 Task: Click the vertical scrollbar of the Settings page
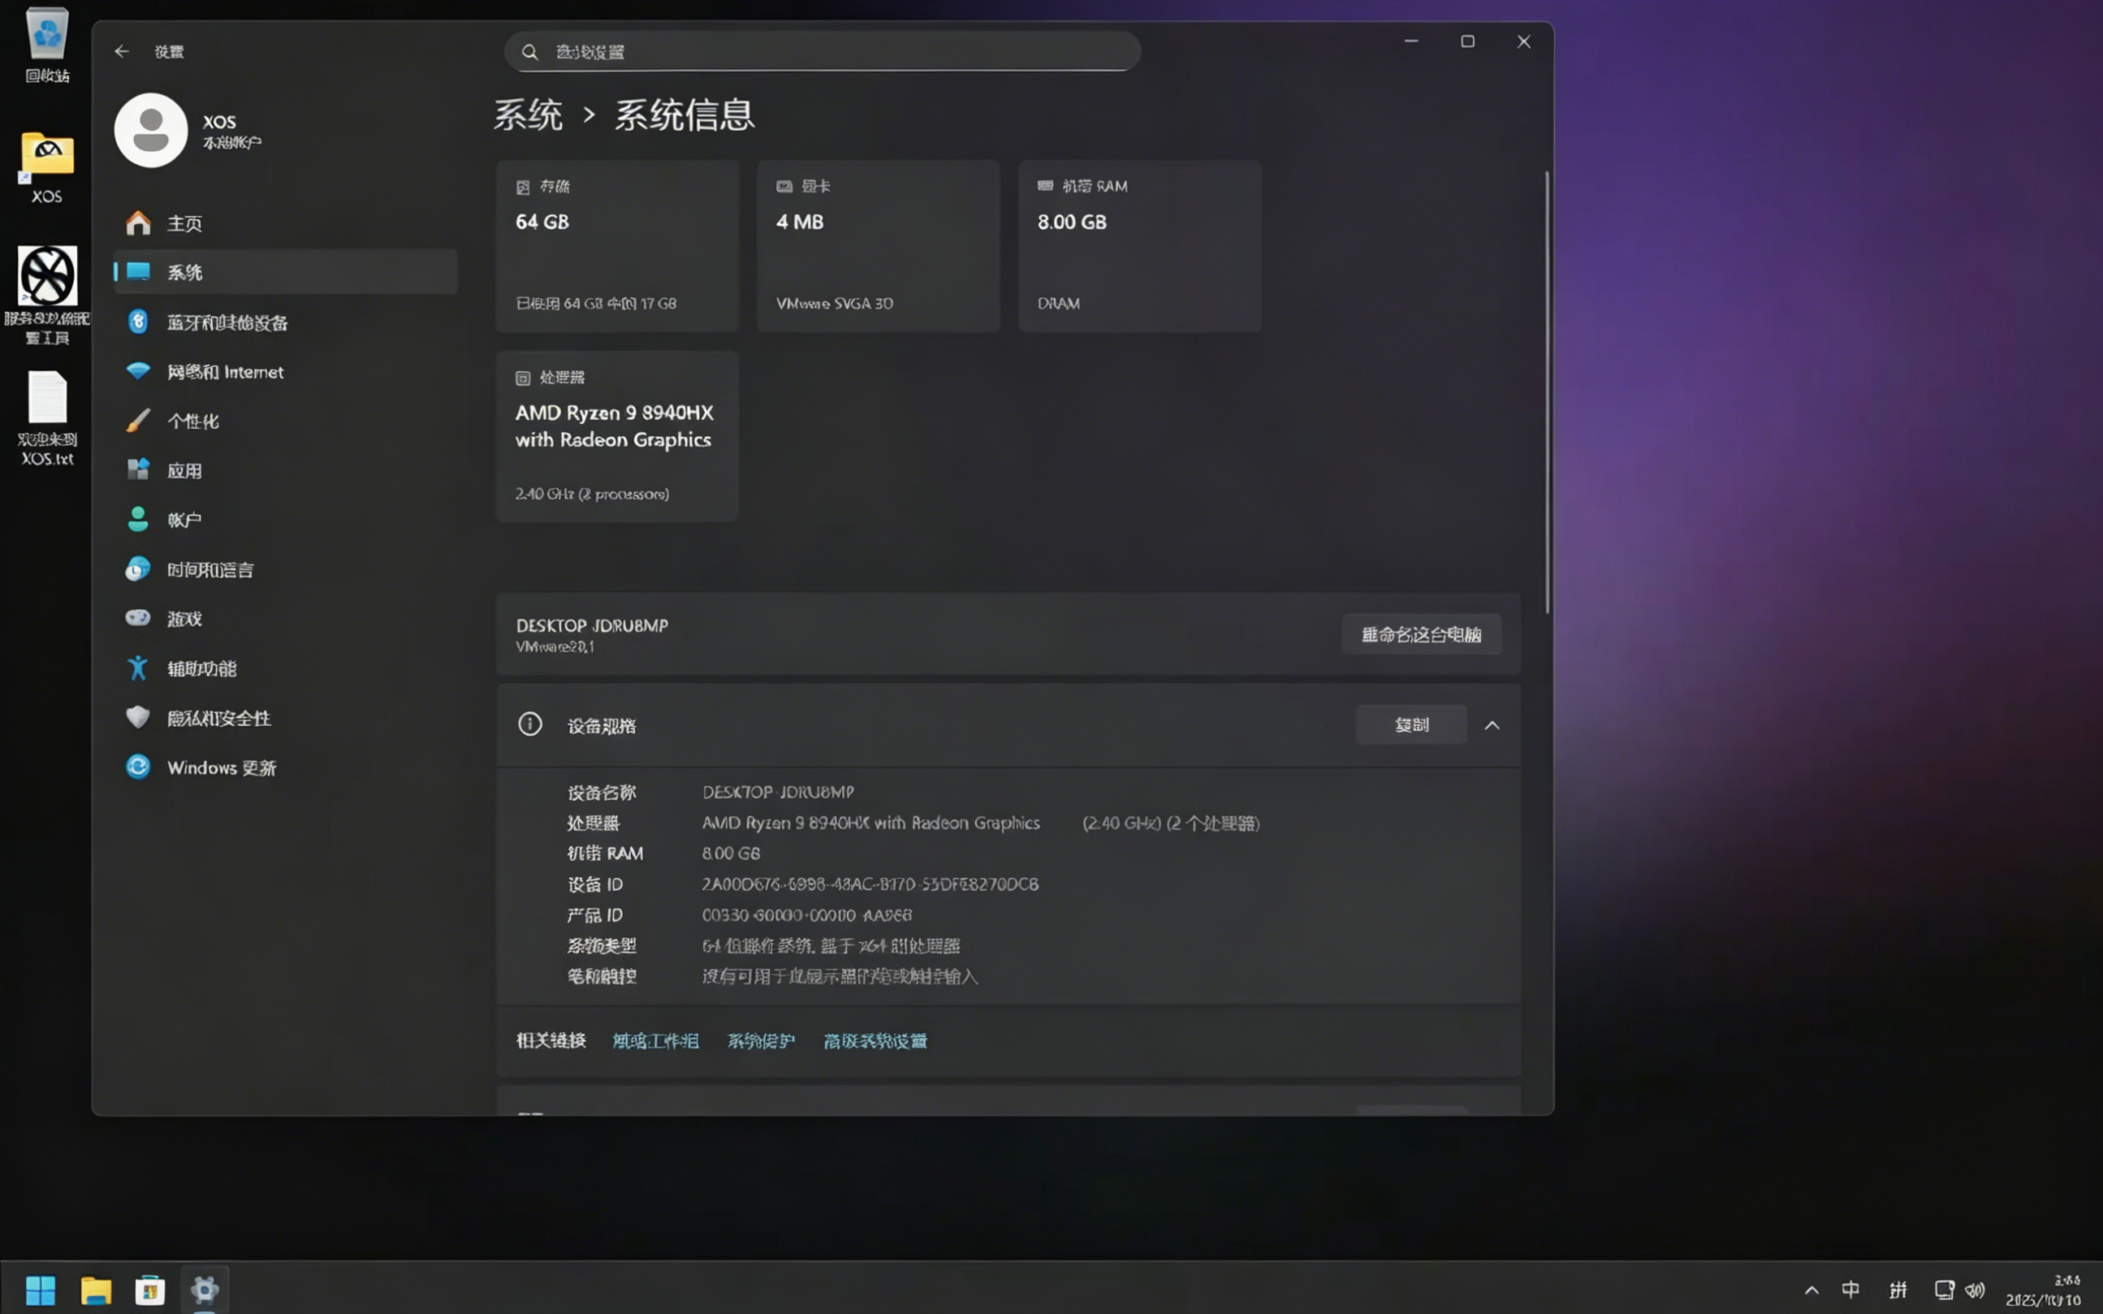pyautogui.click(x=1546, y=391)
